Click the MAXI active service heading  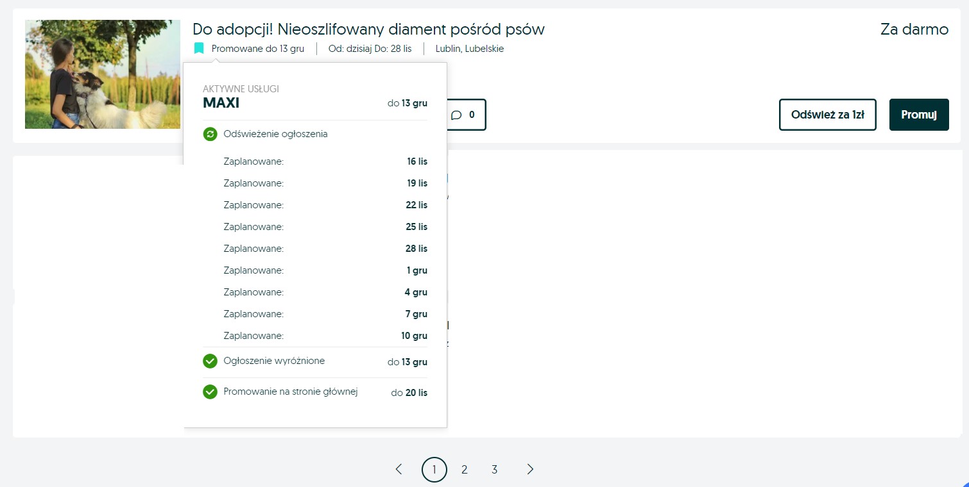coord(221,103)
